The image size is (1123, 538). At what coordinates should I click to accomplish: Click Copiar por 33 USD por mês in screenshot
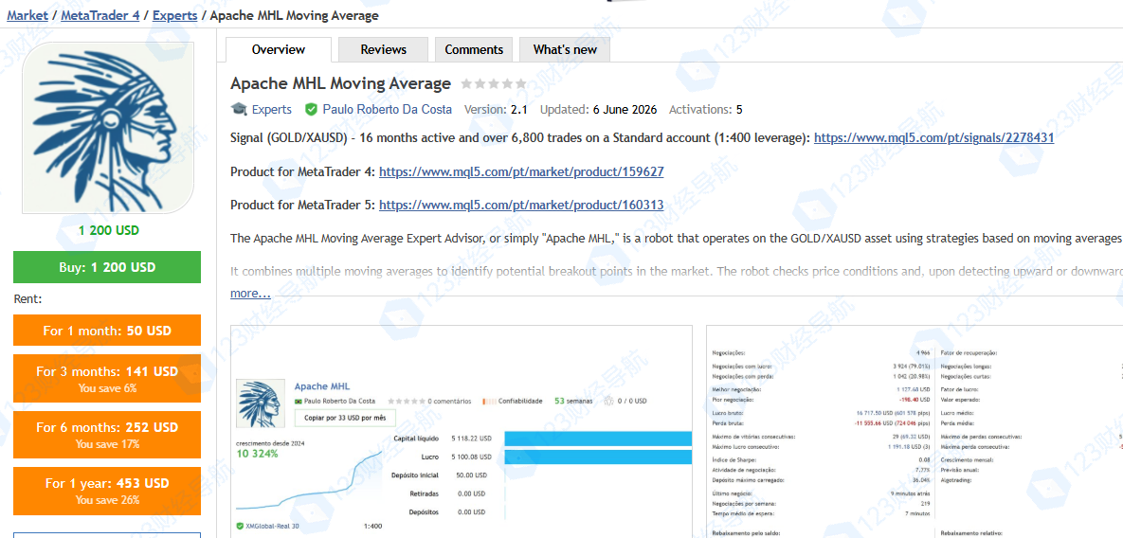pos(345,417)
